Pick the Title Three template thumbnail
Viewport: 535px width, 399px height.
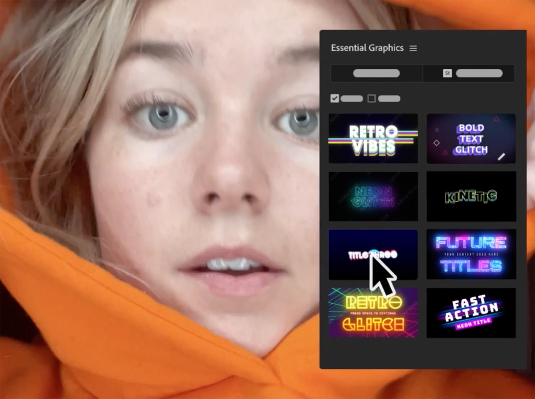[373, 255]
